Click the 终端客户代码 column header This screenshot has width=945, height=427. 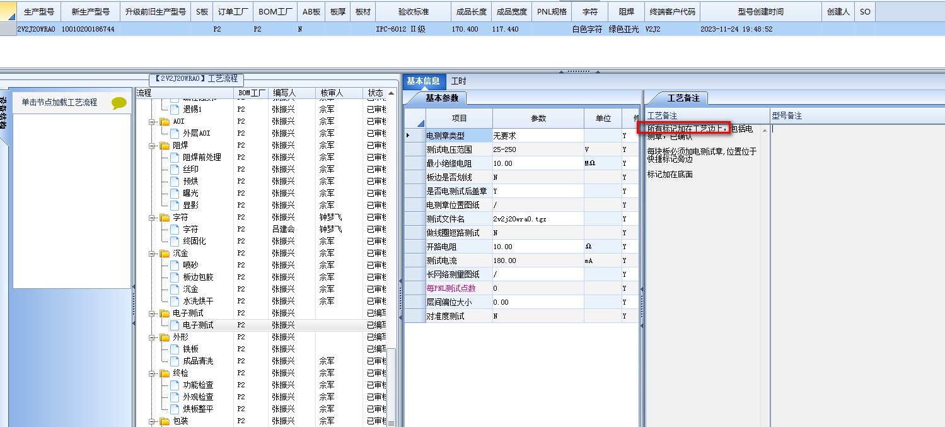click(x=671, y=11)
